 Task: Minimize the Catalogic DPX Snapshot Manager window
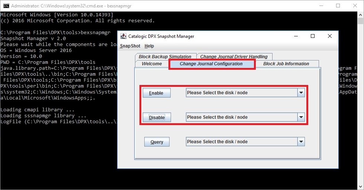[296, 36]
